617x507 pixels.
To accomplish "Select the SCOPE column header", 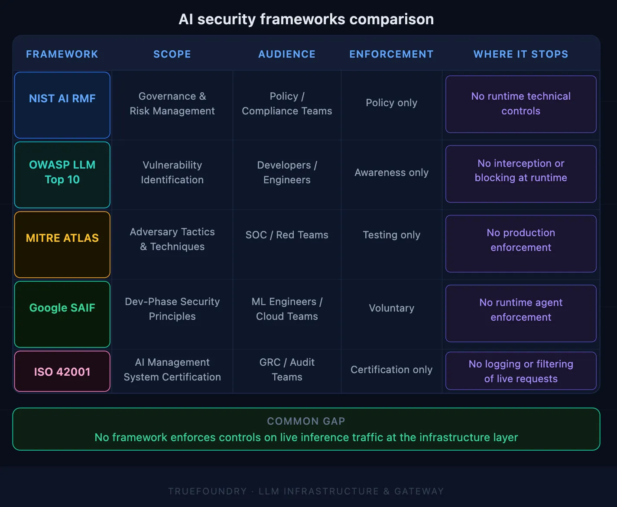I will (172, 54).
